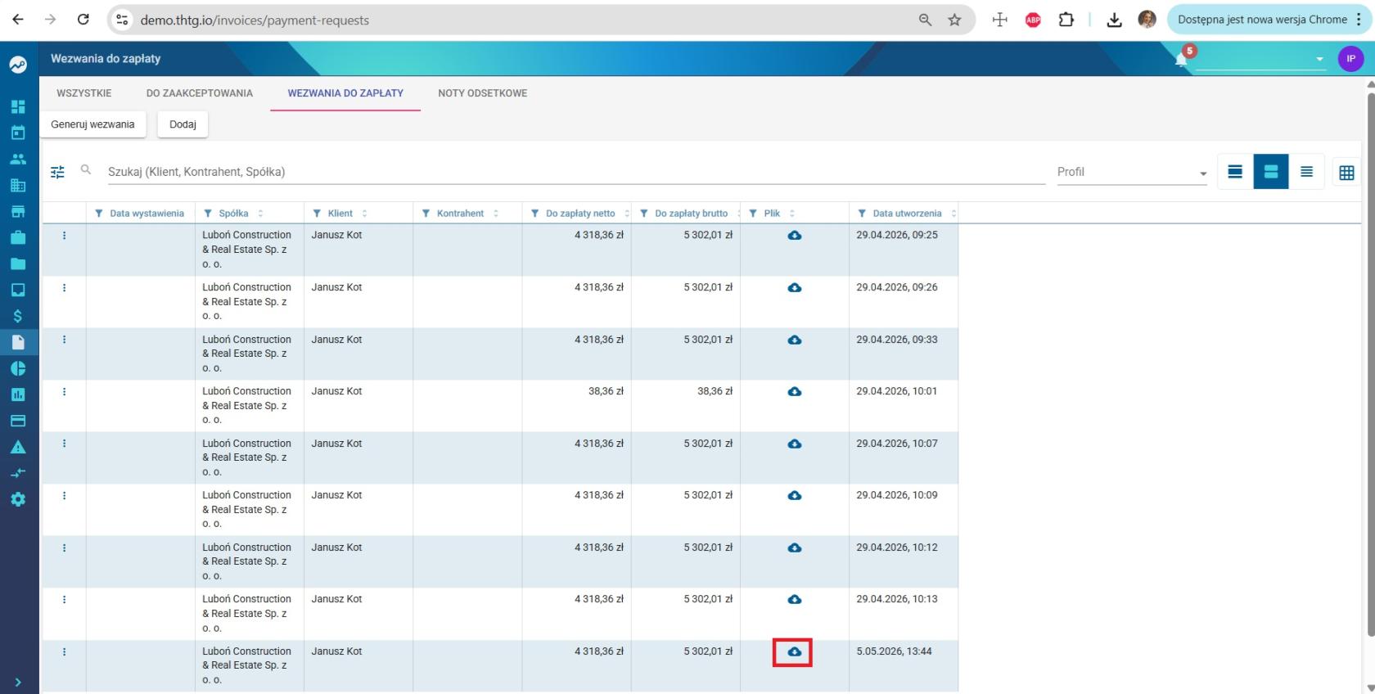The height and width of the screenshot is (694, 1375).
Task: Select medium row density view
Action: click(1271, 172)
